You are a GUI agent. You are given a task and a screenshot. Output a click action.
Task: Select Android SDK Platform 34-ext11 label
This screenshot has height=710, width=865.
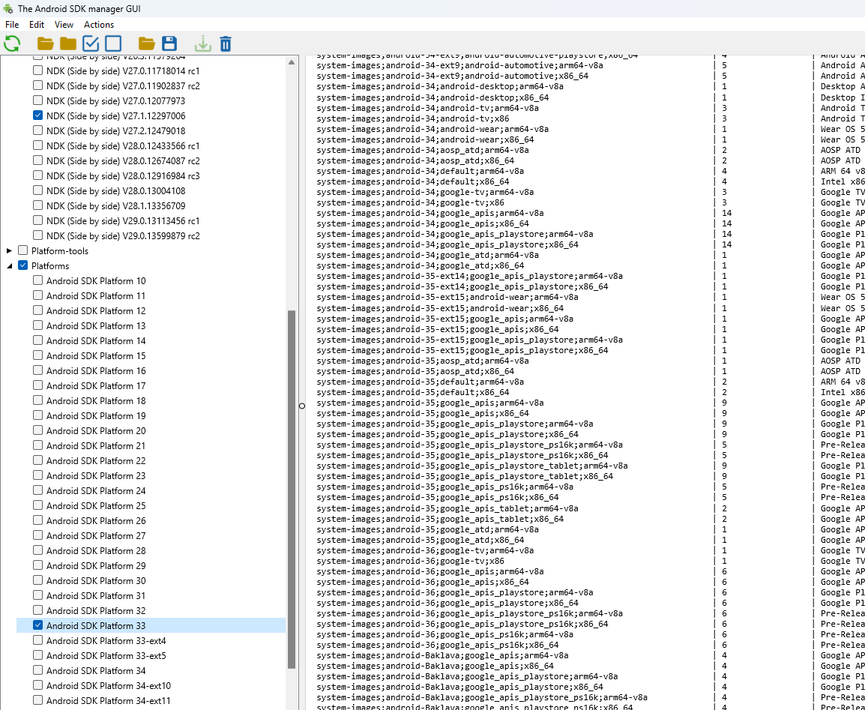(x=109, y=700)
